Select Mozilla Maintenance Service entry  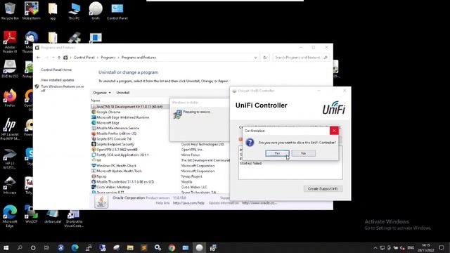117,128
